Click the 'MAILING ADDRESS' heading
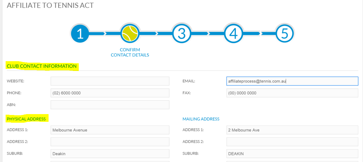Image resolution: width=363 pixels, height=162 pixels. coord(201,119)
